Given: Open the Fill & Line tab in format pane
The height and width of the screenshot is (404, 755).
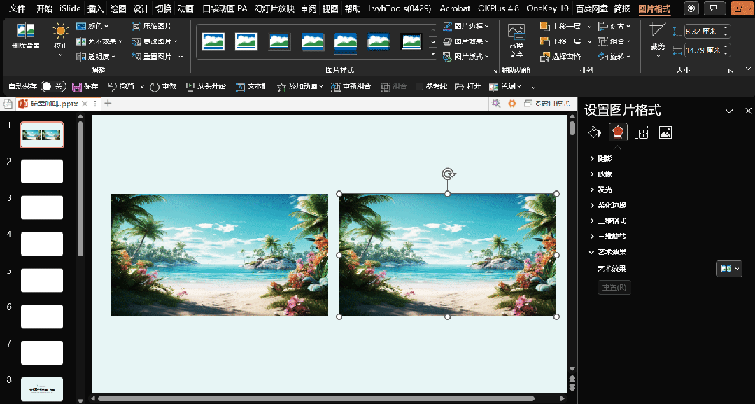Looking at the screenshot, I should tap(595, 132).
